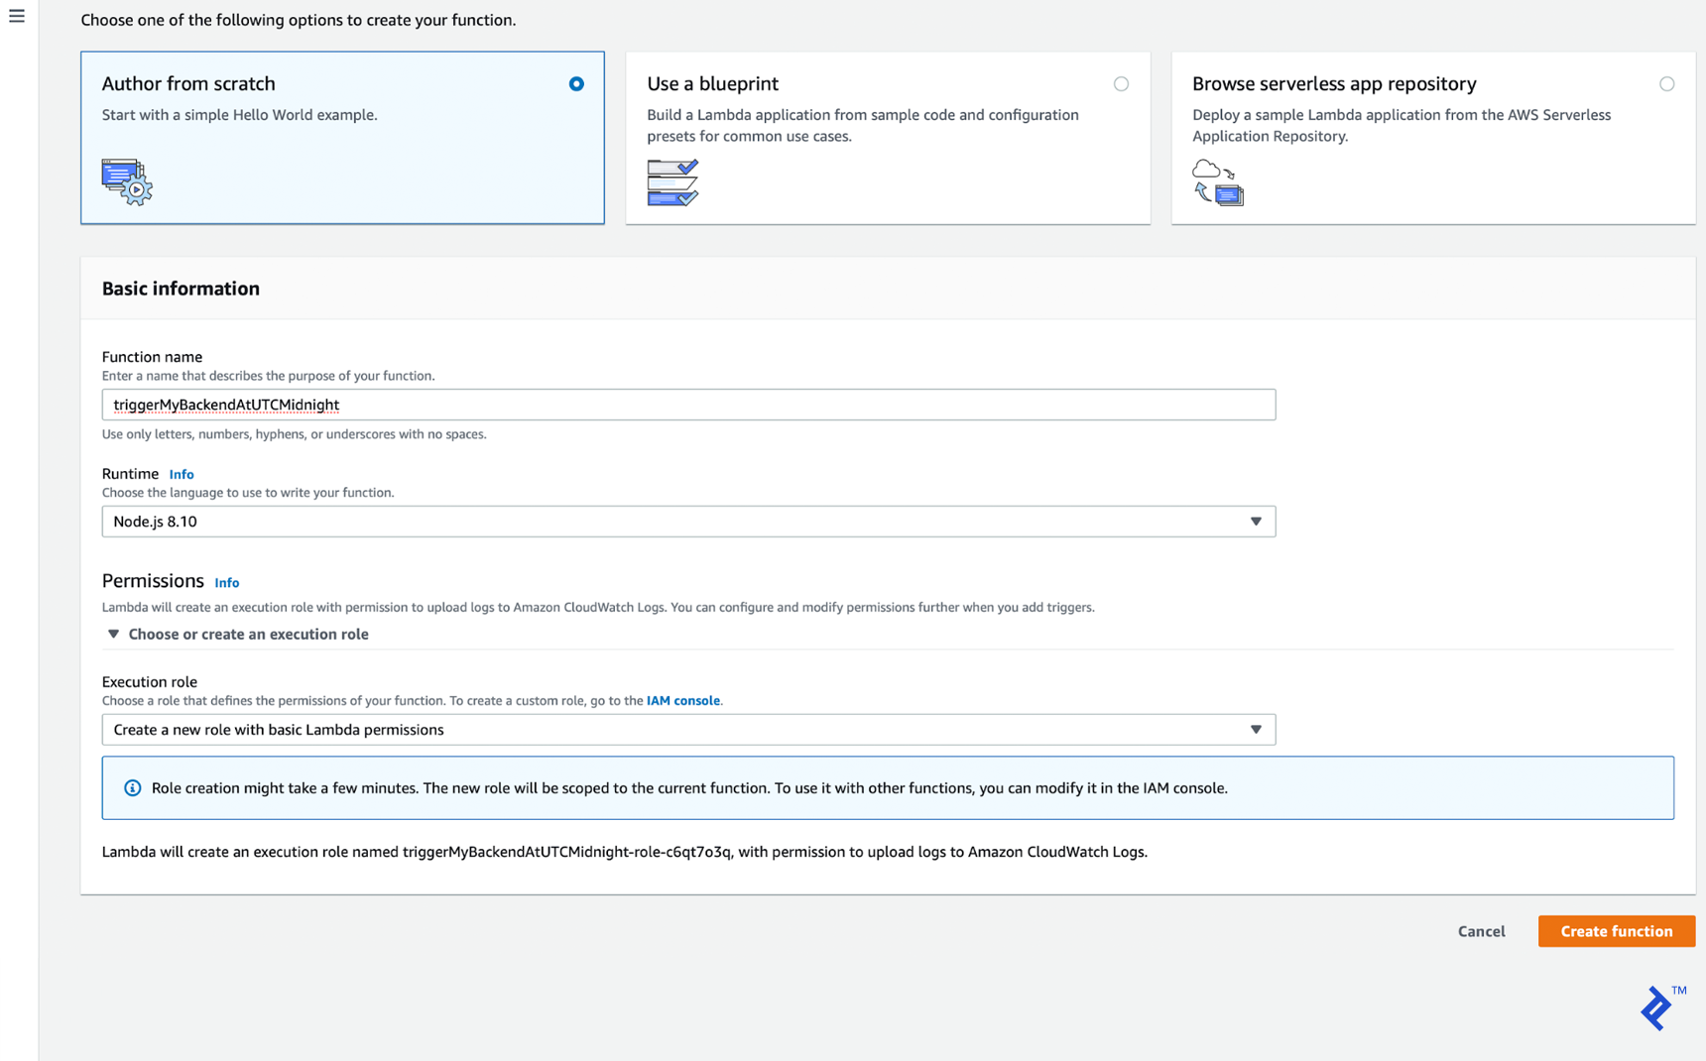Click the cloud icon in Browse serverless app repository
The image size is (1706, 1061).
1209,171
